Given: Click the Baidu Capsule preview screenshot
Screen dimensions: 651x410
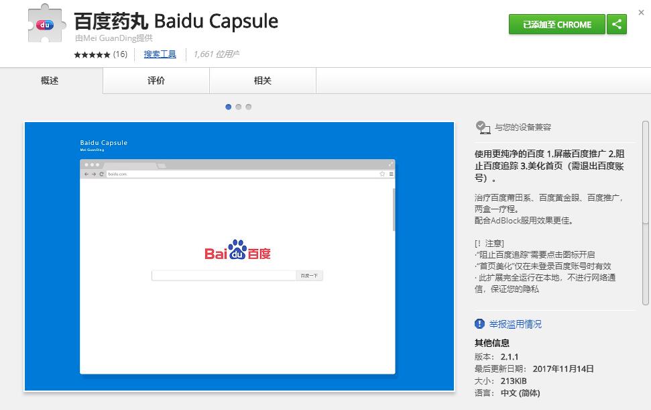Looking at the screenshot, I should 239,256.
